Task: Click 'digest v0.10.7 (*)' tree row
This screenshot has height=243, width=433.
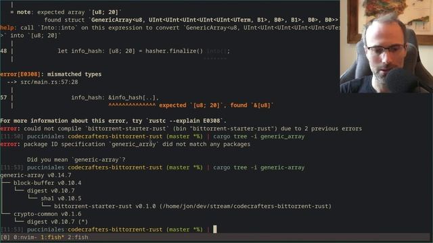Action: (x=58, y=221)
